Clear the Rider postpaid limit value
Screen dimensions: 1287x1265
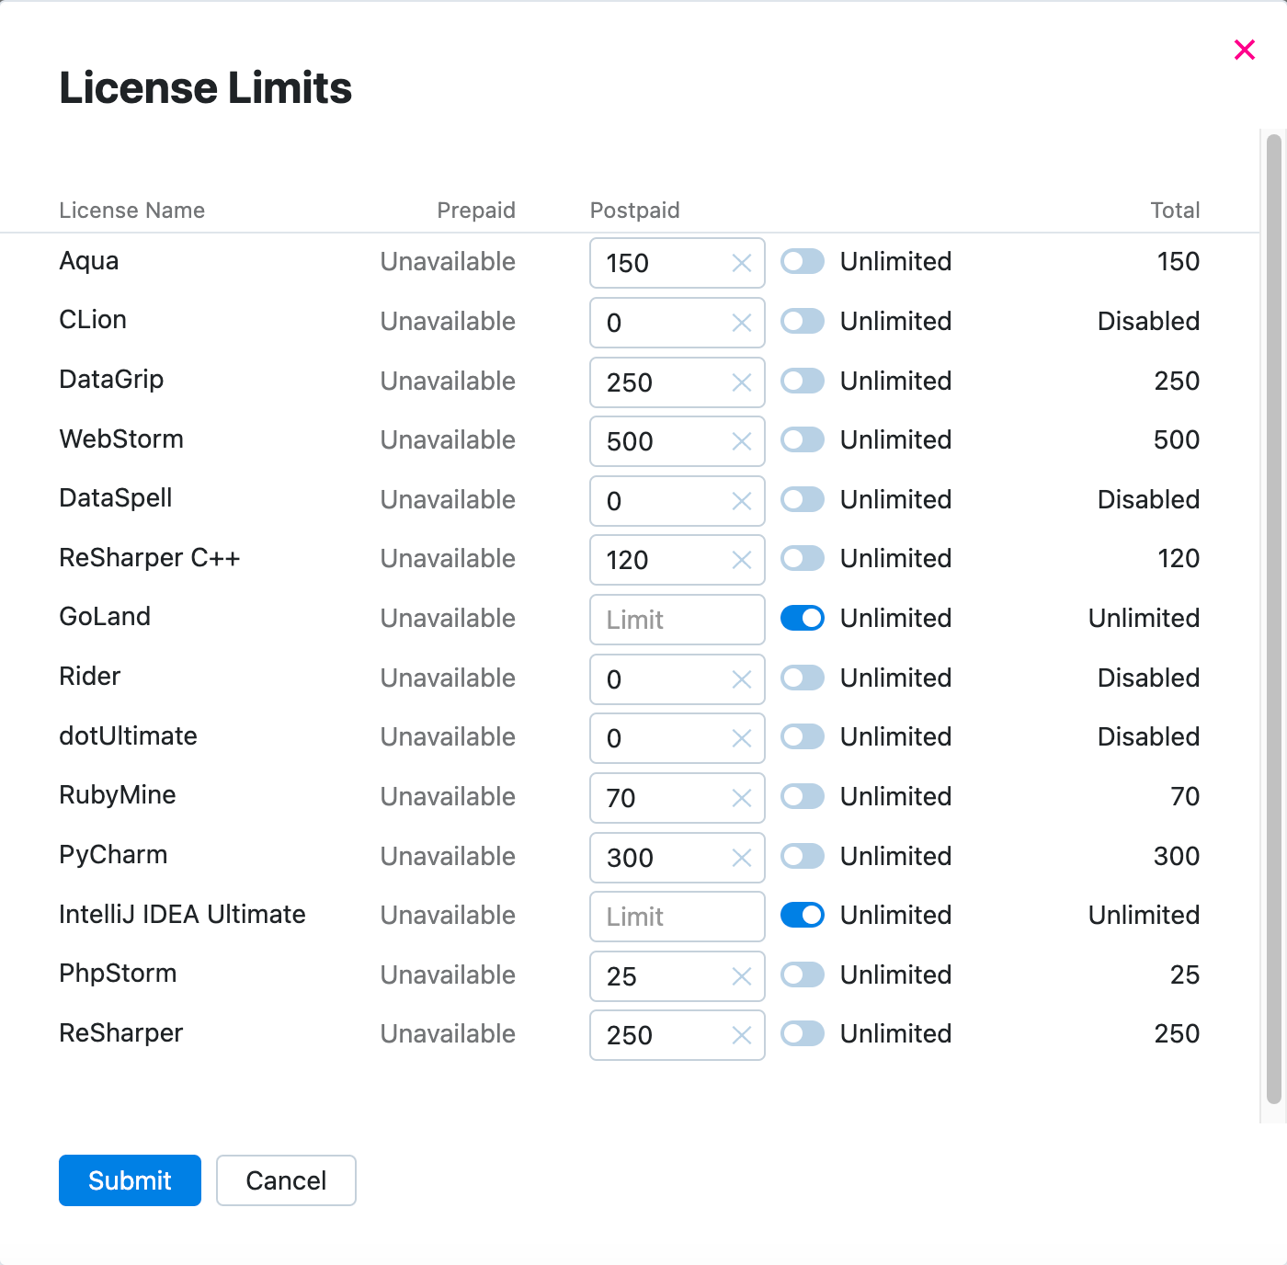coord(741,679)
